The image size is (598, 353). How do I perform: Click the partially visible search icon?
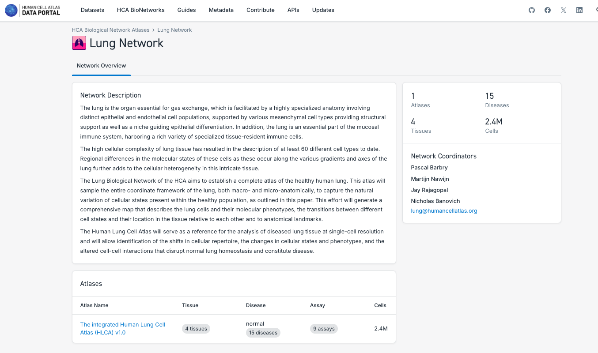pyautogui.click(x=596, y=10)
